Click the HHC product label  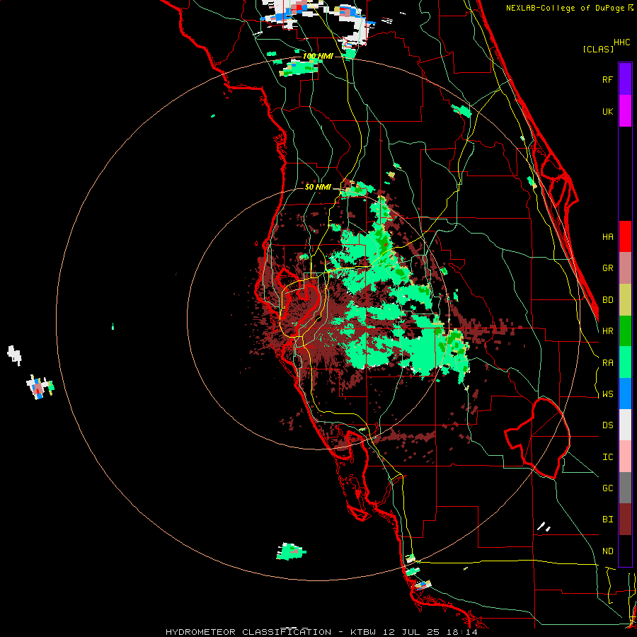point(621,42)
